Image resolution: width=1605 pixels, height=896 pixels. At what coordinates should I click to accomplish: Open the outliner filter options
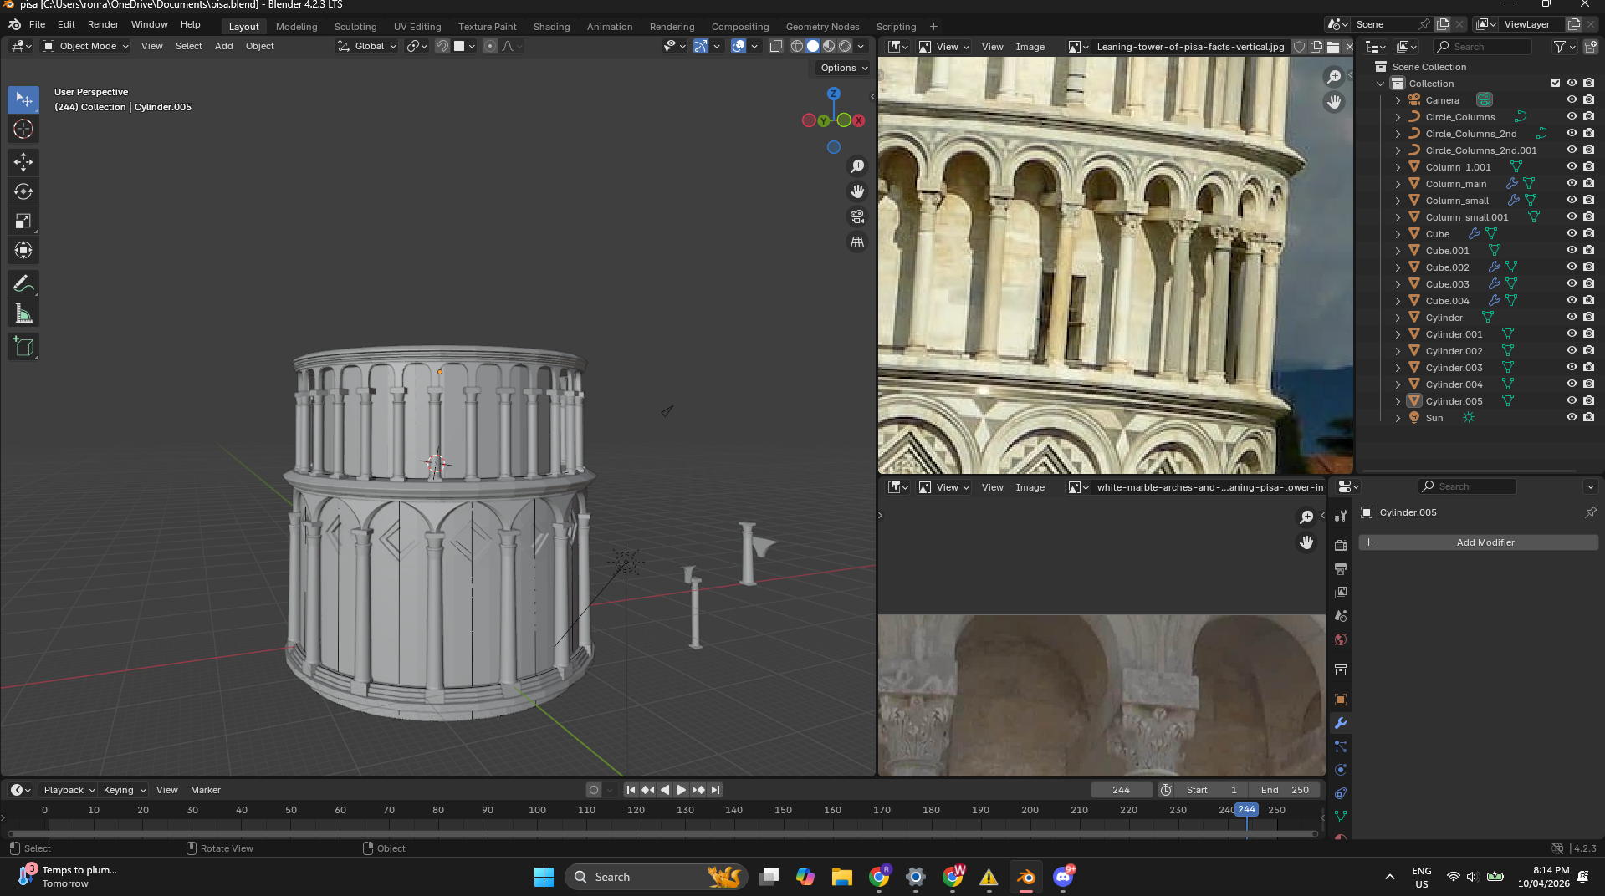point(1563,47)
